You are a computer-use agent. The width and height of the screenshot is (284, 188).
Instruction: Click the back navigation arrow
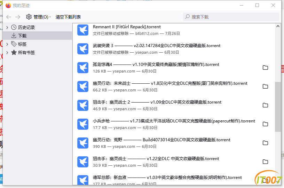[x=9, y=17]
